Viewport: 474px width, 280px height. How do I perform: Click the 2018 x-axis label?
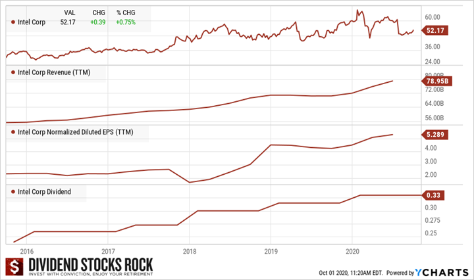coord(190,251)
